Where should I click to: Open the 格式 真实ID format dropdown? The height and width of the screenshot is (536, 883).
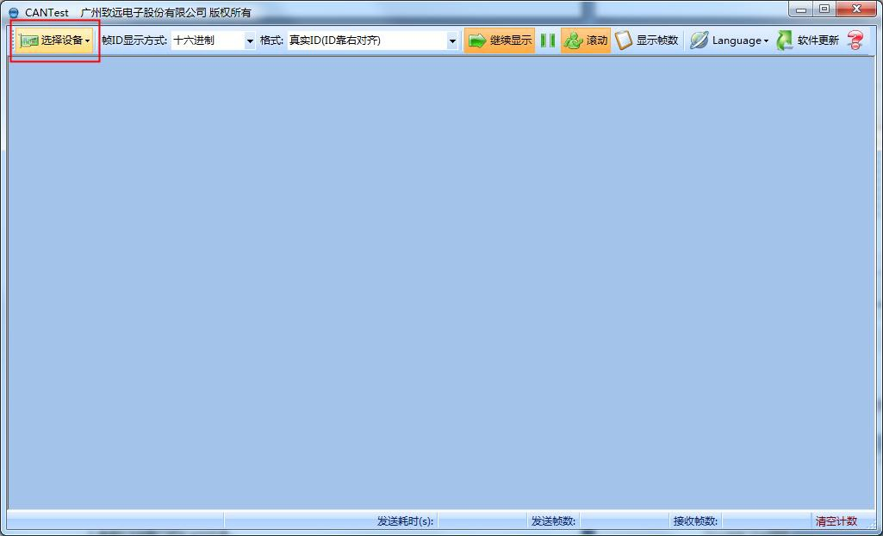click(452, 41)
